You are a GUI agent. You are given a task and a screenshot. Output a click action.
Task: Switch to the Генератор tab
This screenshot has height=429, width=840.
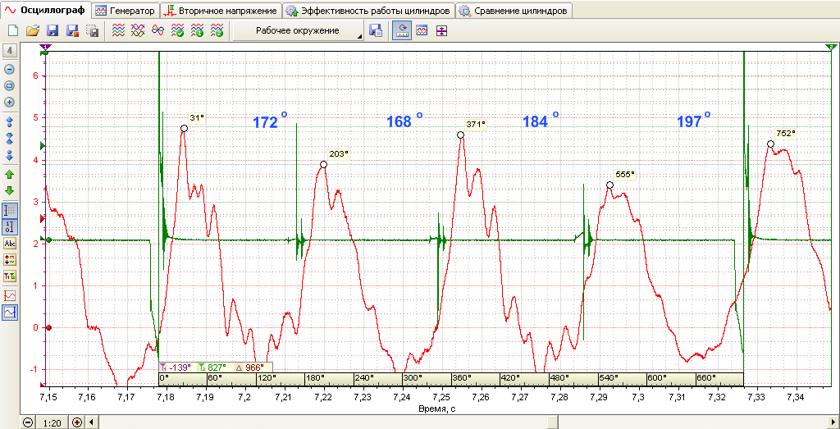[126, 11]
